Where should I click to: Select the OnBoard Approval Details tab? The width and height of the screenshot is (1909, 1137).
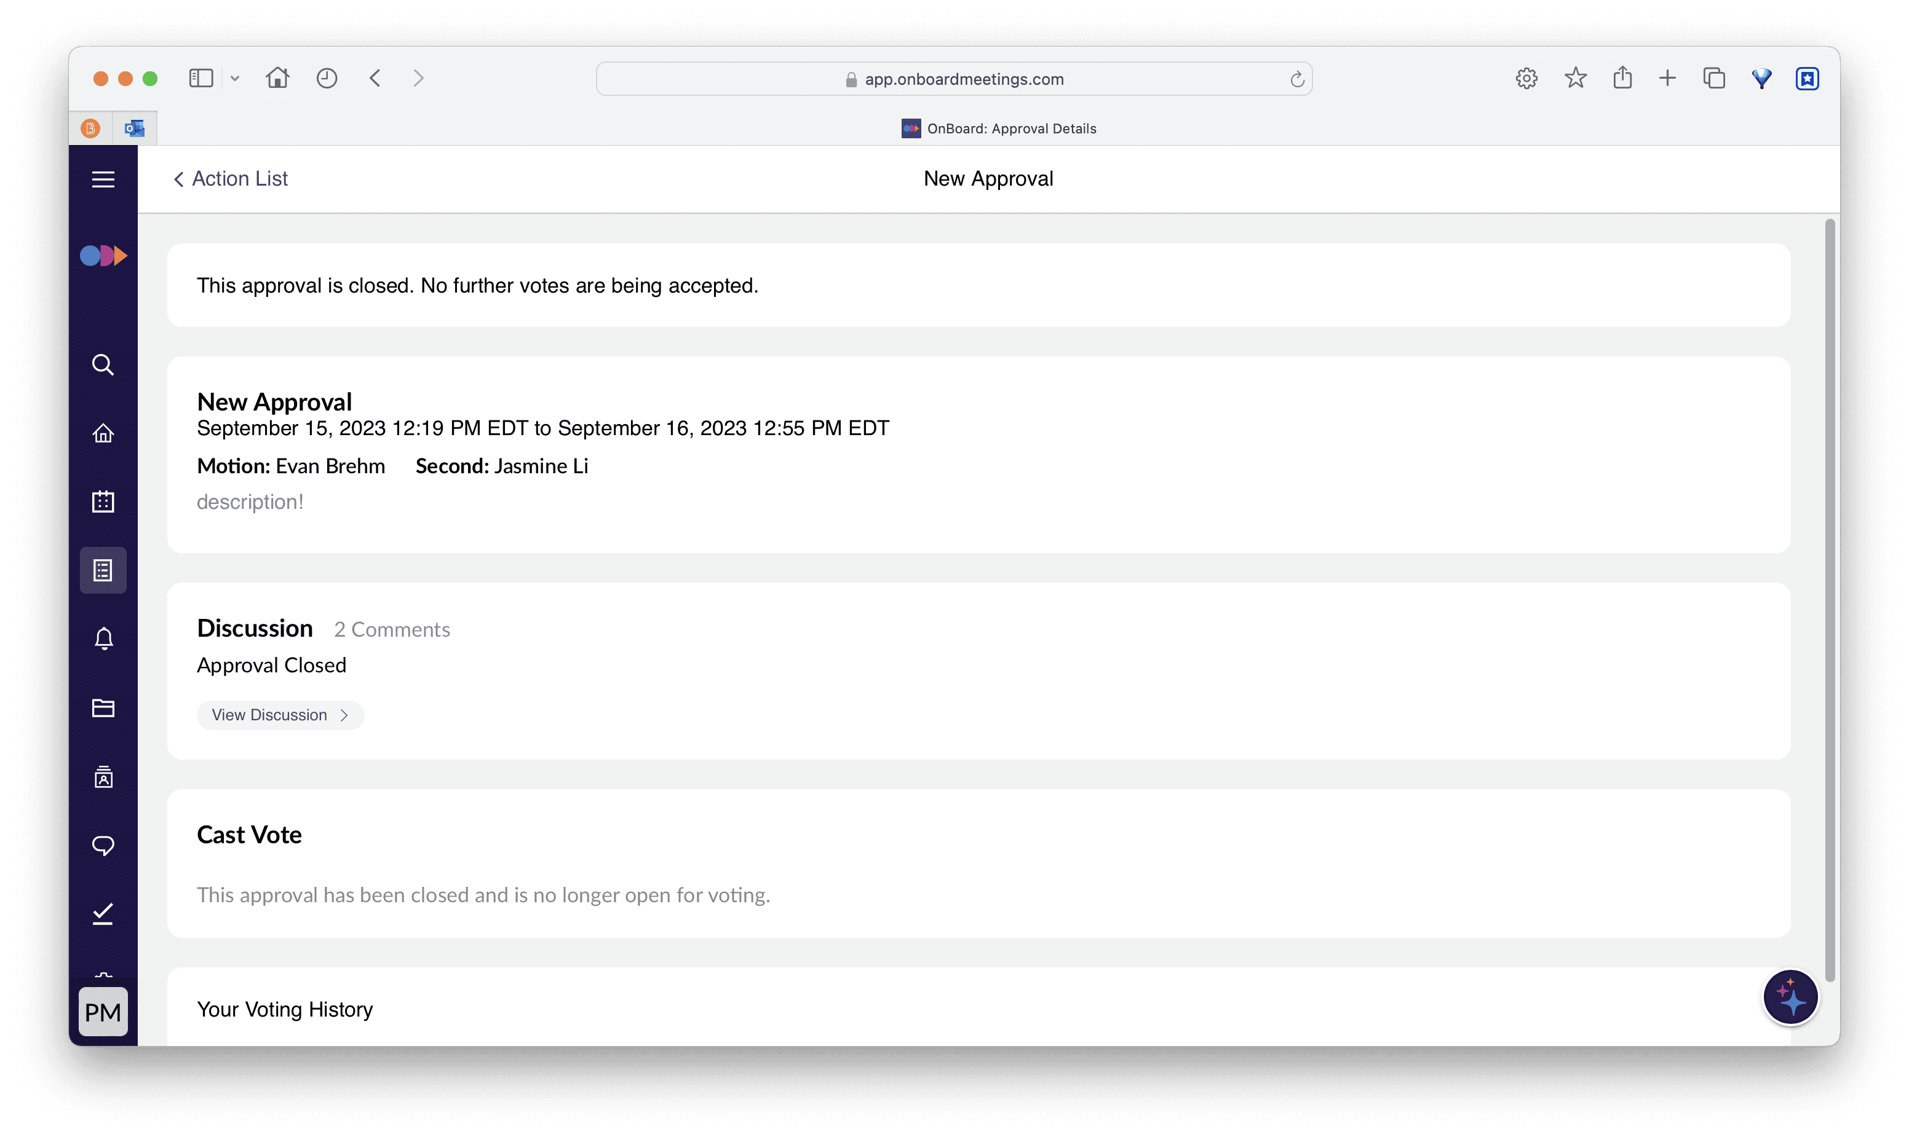[998, 128]
